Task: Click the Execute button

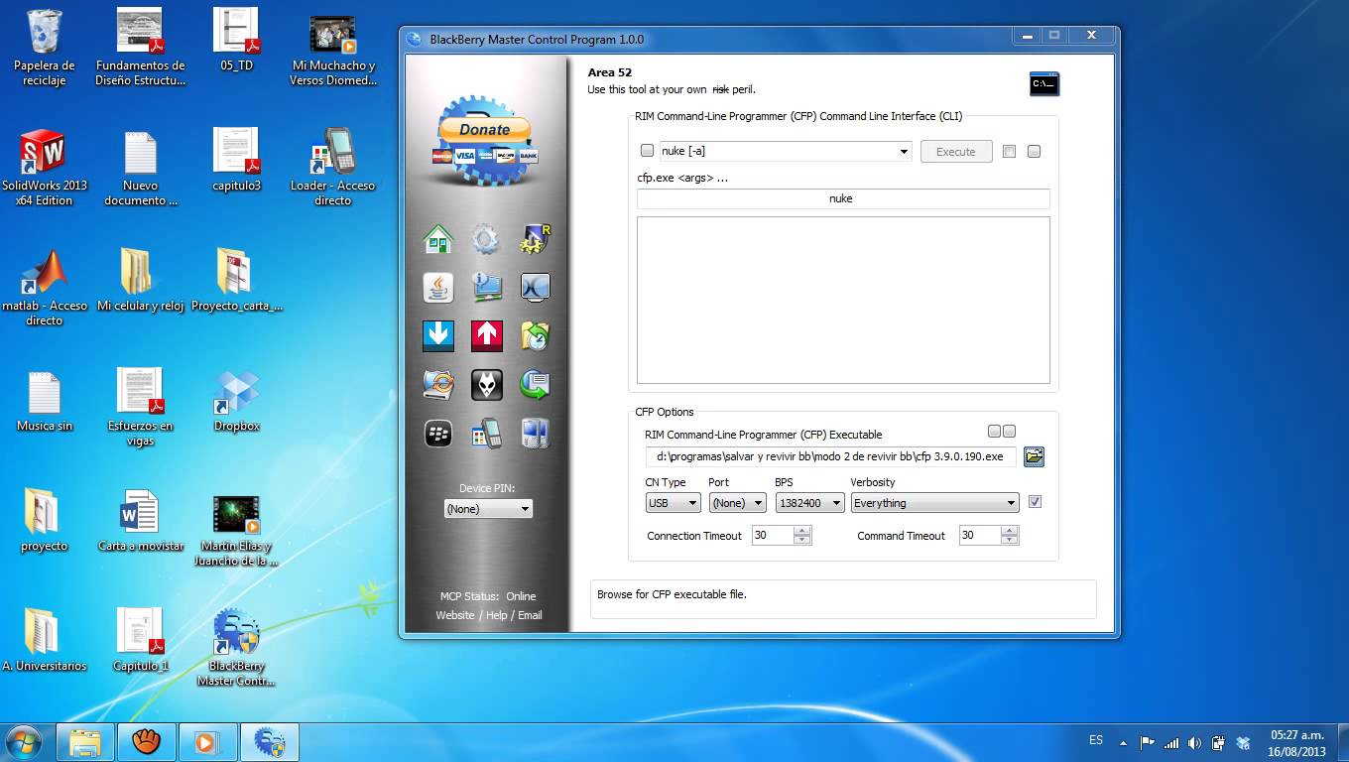Action: pos(956,152)
